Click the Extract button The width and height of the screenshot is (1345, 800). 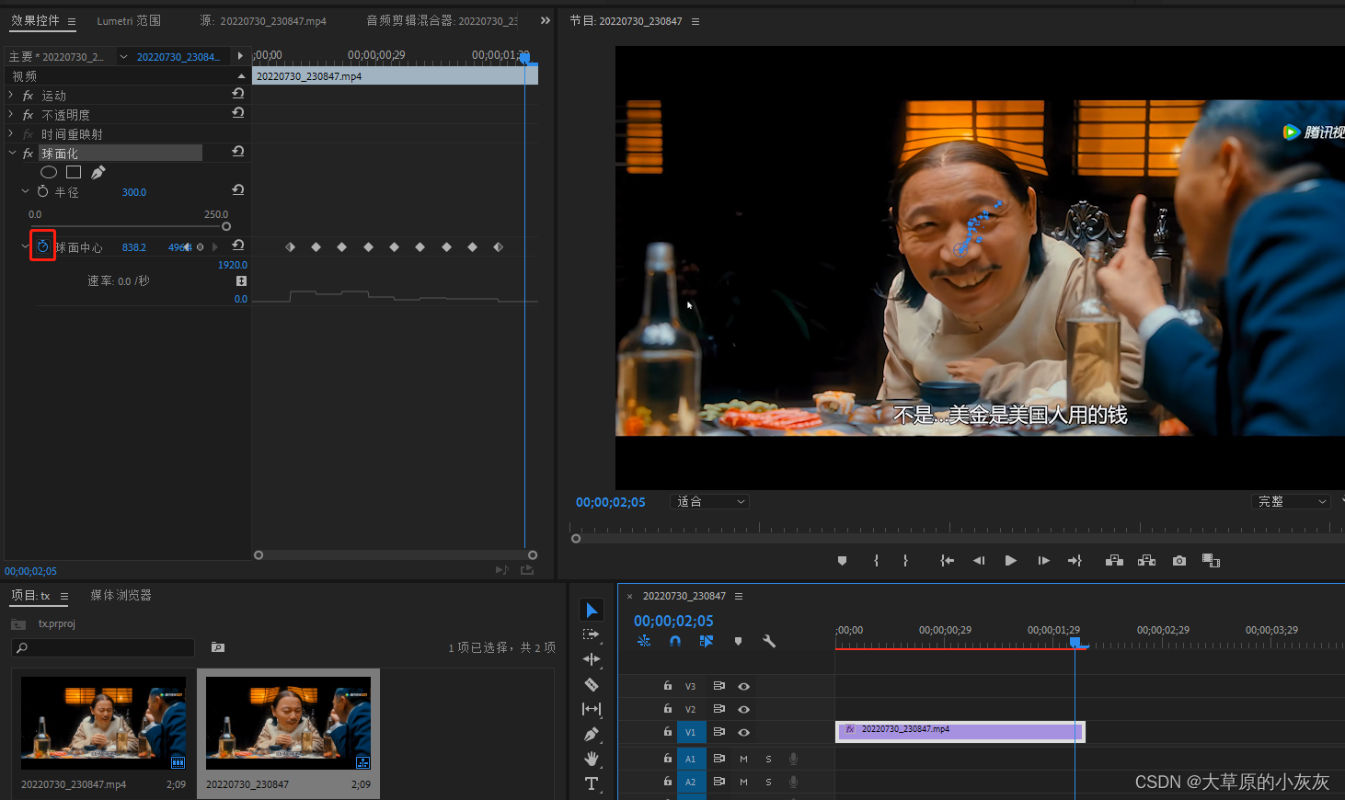(x=1146, y=561)
